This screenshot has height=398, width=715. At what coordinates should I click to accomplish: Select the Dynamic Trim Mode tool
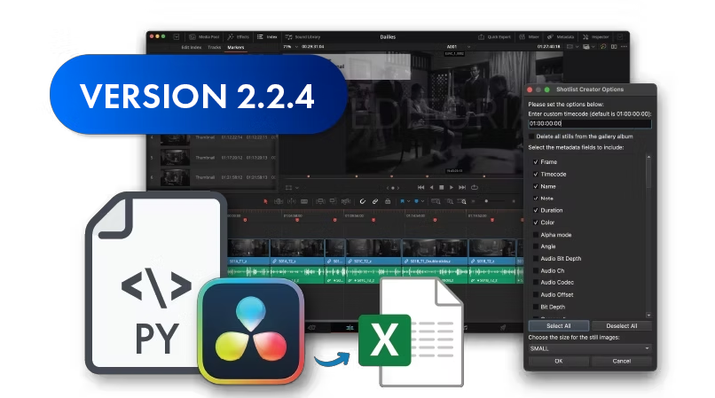291,201
